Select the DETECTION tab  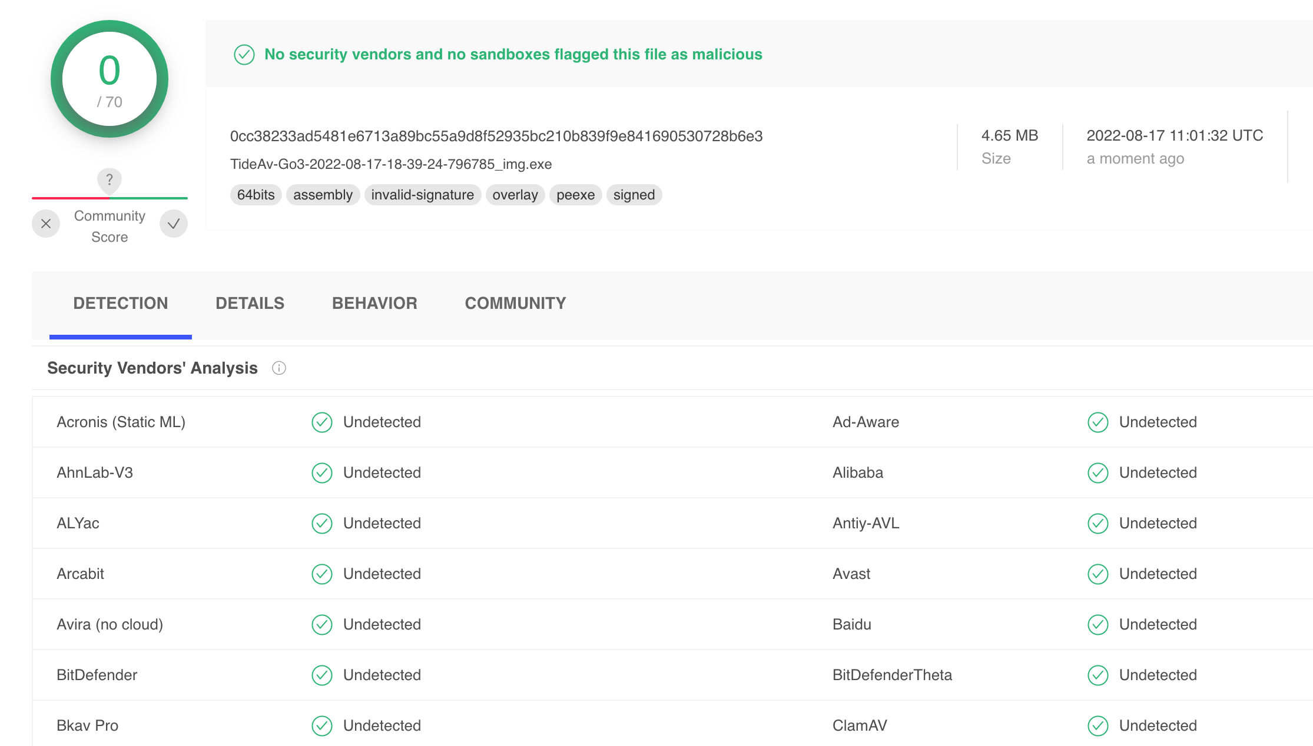tap(121, 304)
